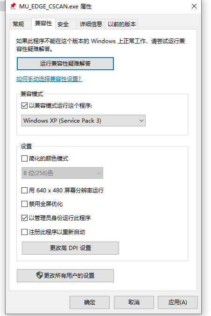
Task: Expand the 8 位(256)色 color dropdown
Action: point(62,173)
